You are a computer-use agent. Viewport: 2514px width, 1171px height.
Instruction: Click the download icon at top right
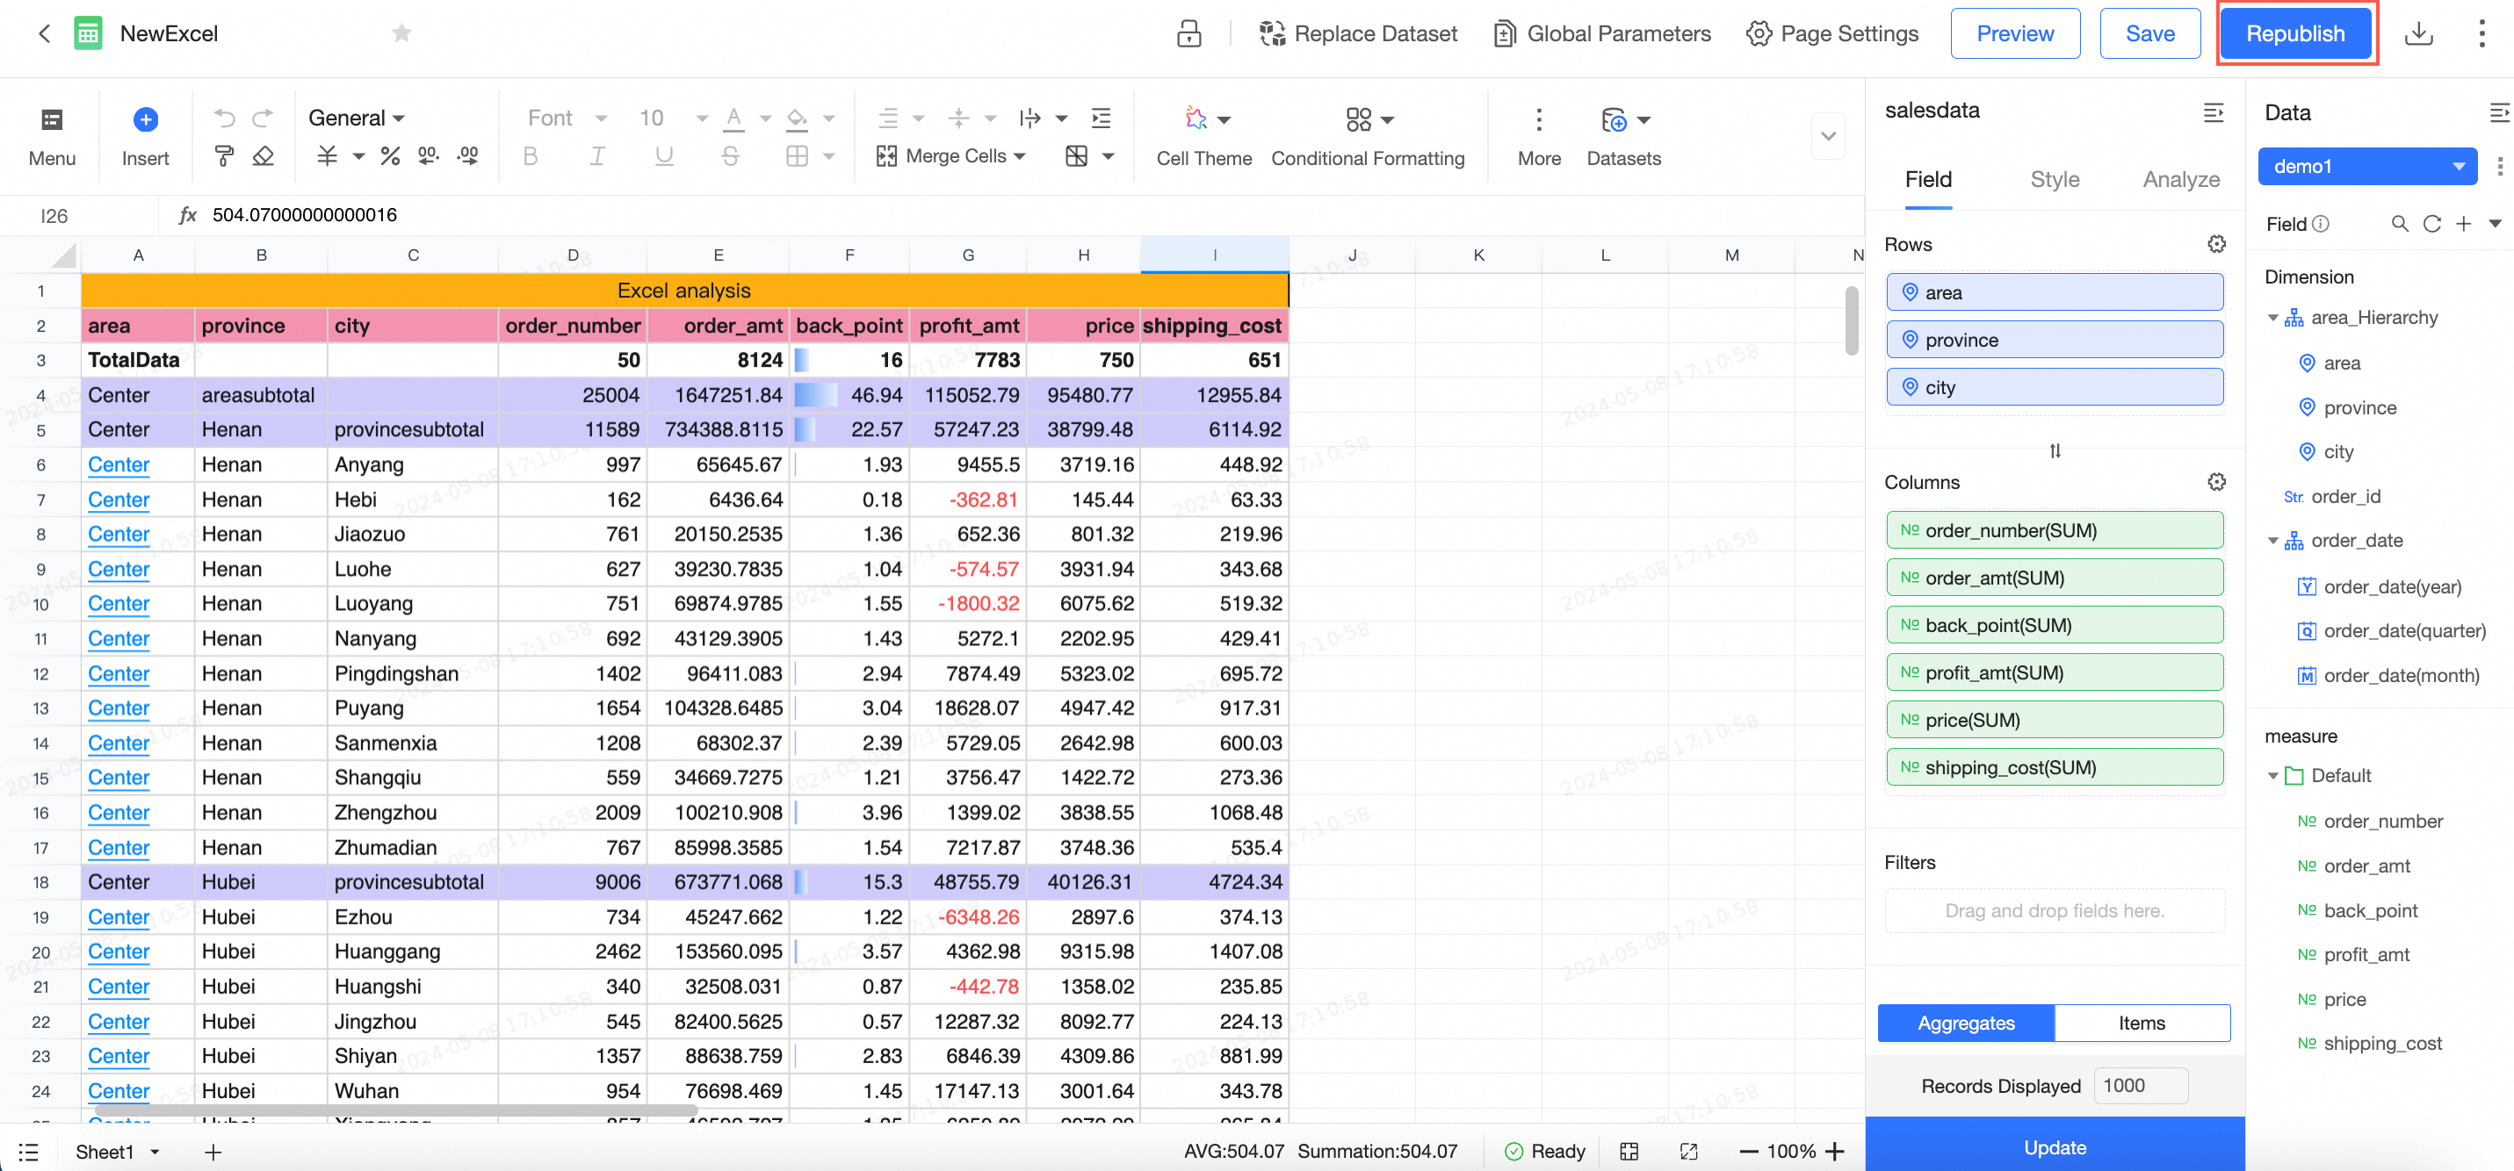click(2418, 34)
